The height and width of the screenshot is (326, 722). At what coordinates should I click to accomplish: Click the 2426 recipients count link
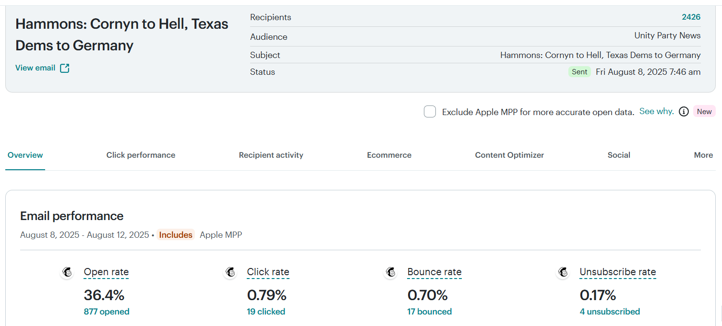[x=691, y=17]
